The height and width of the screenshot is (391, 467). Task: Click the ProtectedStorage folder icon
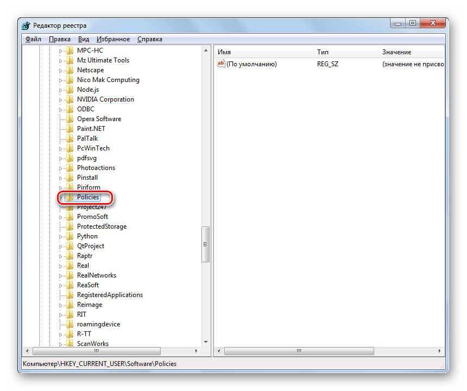click(x=70, y=226)
